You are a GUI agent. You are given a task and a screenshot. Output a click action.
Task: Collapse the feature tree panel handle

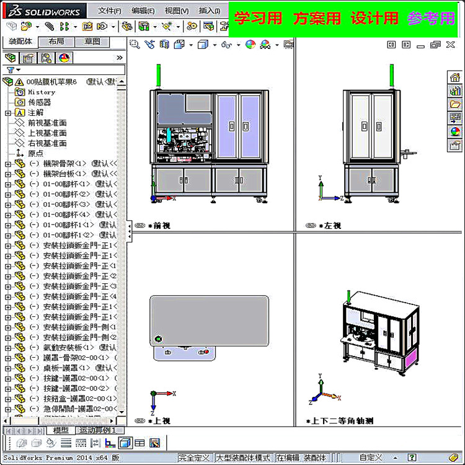click(130, 231)
